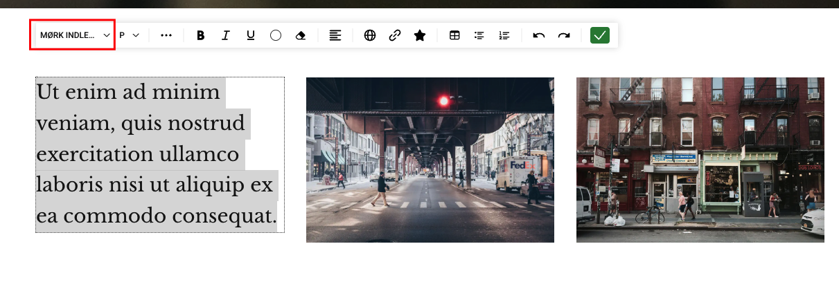Toggle italic formatting
839x291 pixels.
[225, 35]
